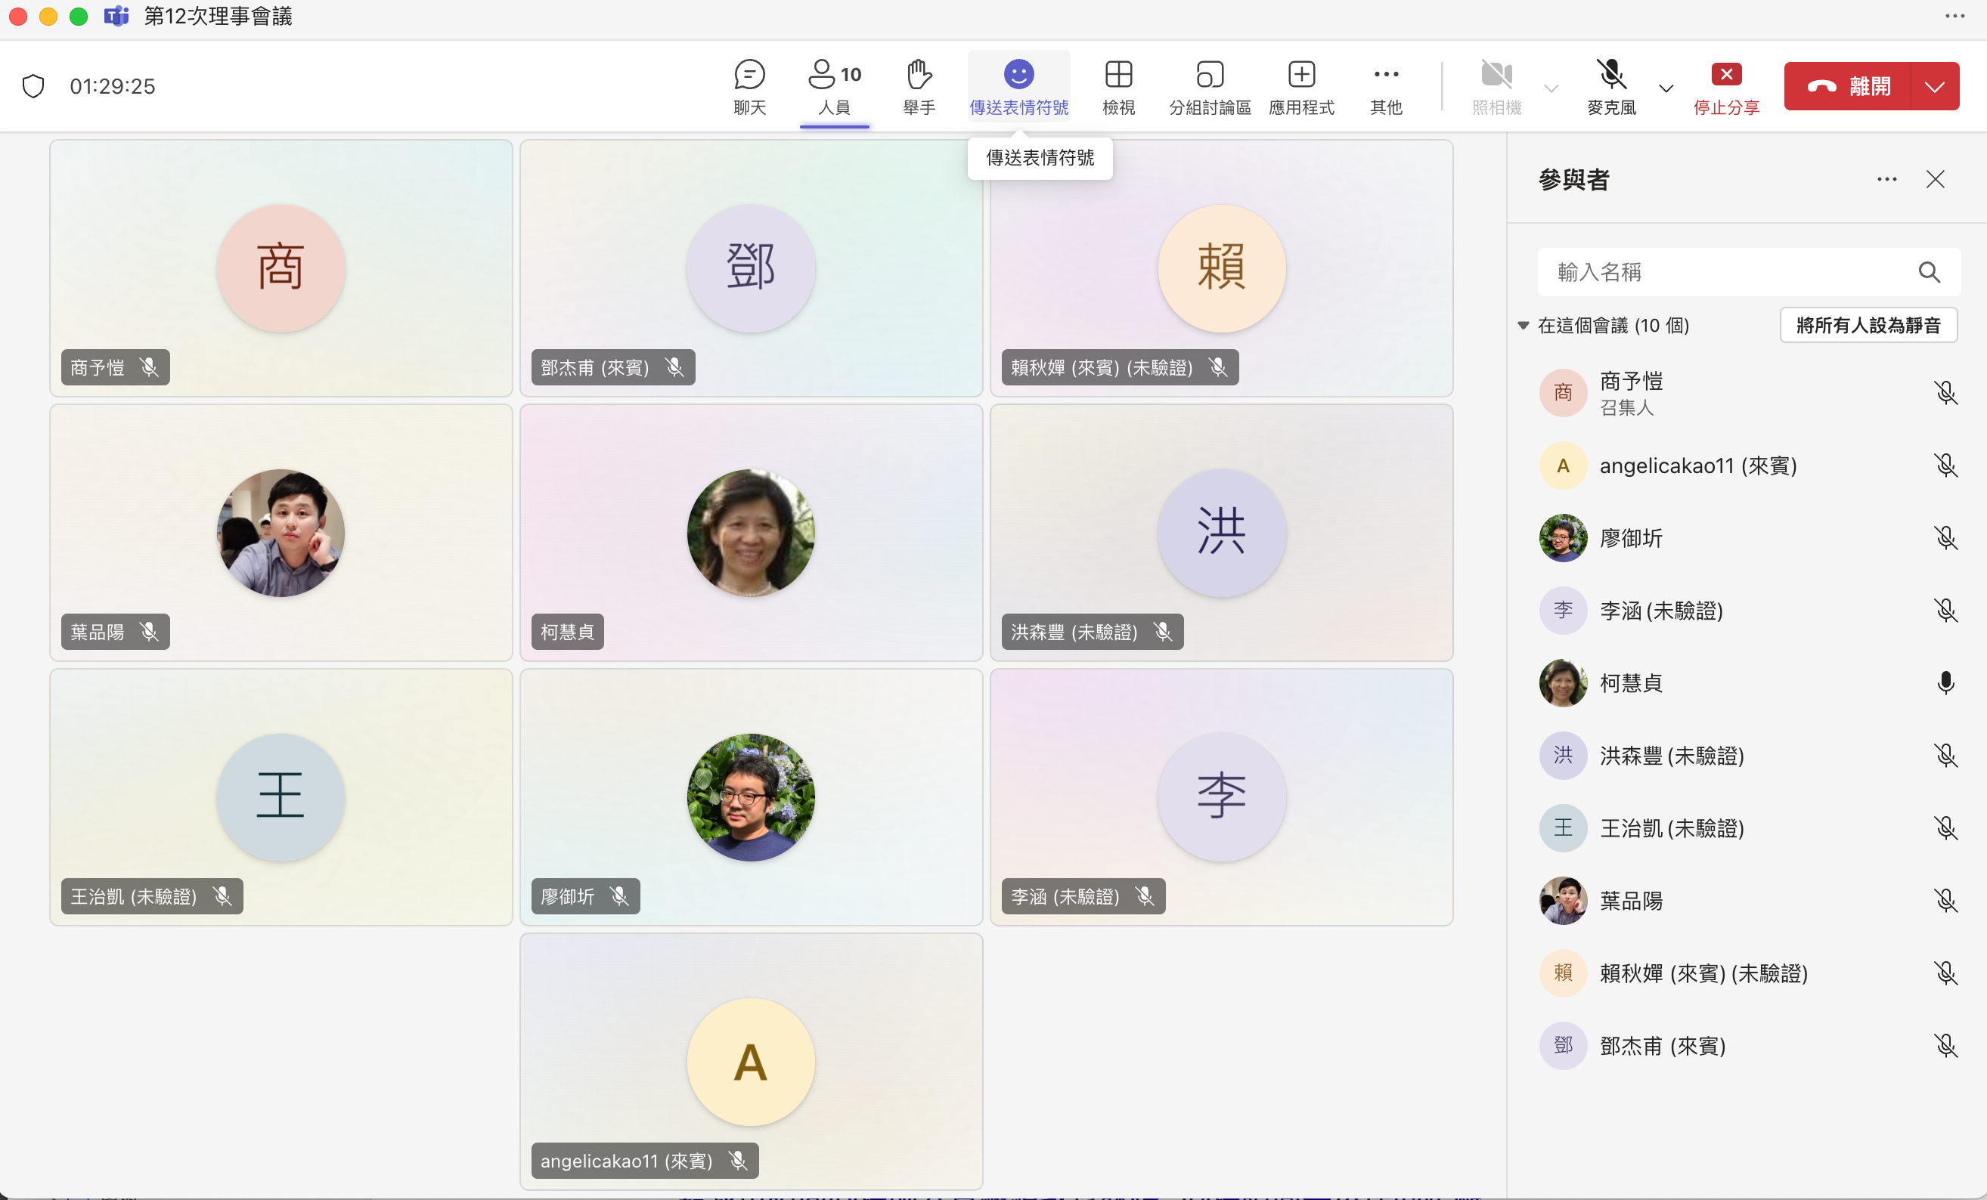Open breakout rooms (分組討論區)
This screenshot has width=1987, height=1200.
pos(1210,86)
